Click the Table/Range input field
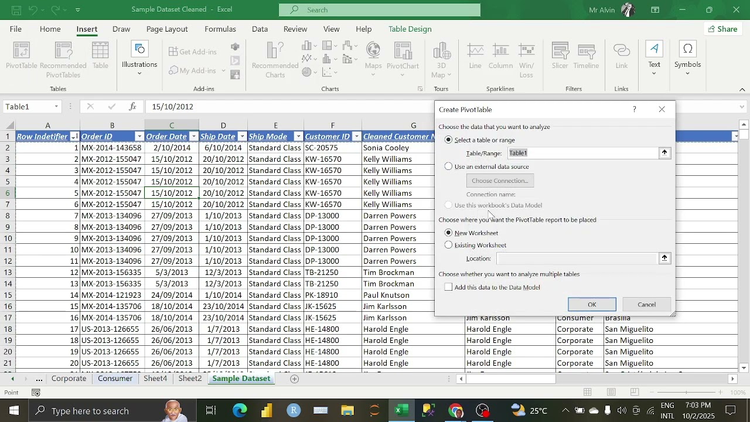Viewport: 750px width, 422px height. [x=583, y=153]
